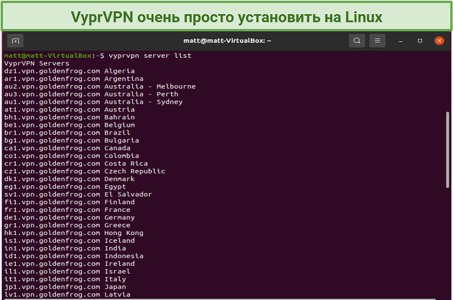Select the au2 Australia - Melbourne line
The image size is (453, 300).
pos(100,86)
